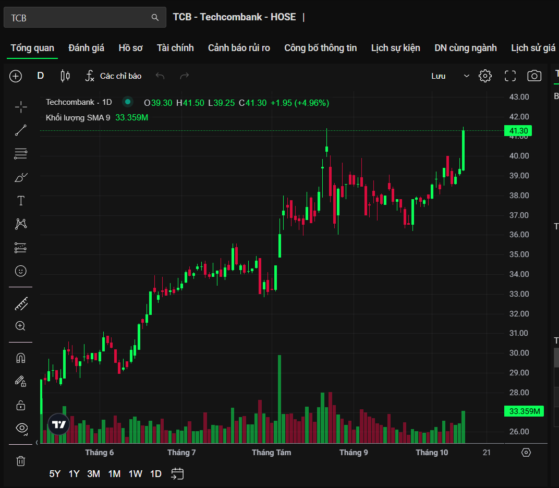Screen dimensions: 559x488
Task: Open the D timeframe interval menu
Action: (41, 76)
